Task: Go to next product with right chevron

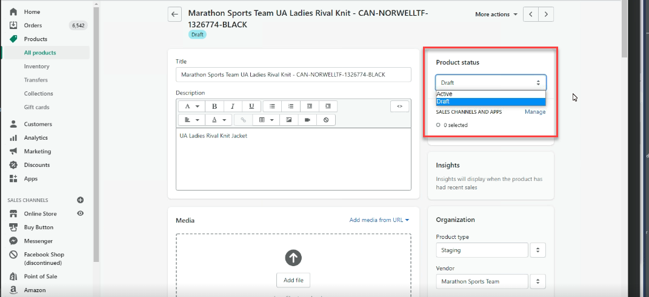Action: click(547, 14)
